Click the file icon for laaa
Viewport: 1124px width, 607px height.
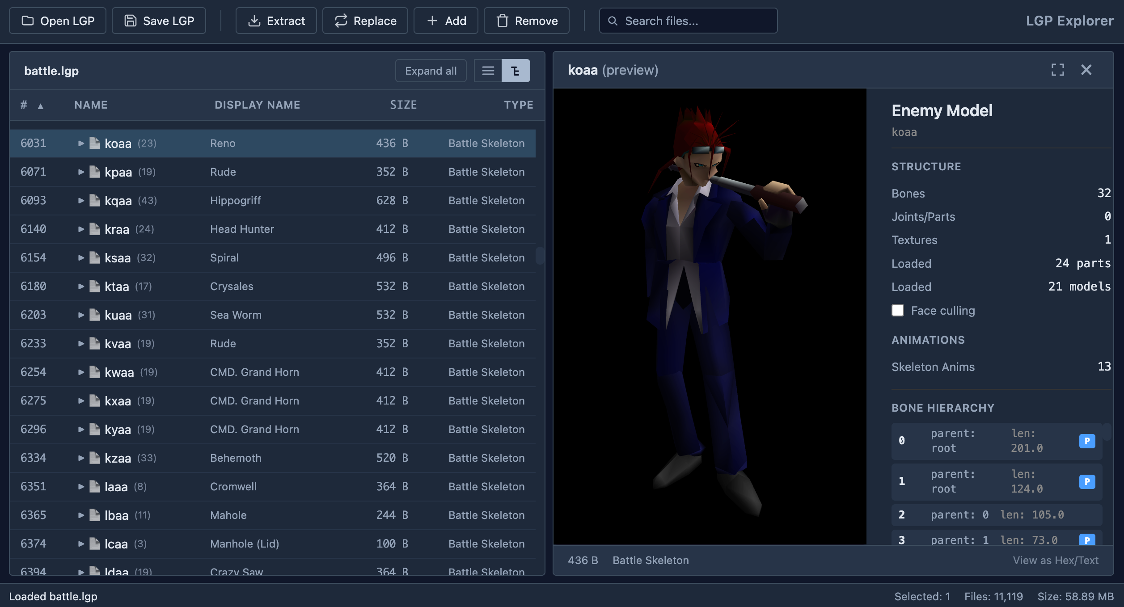pos(95,486)
